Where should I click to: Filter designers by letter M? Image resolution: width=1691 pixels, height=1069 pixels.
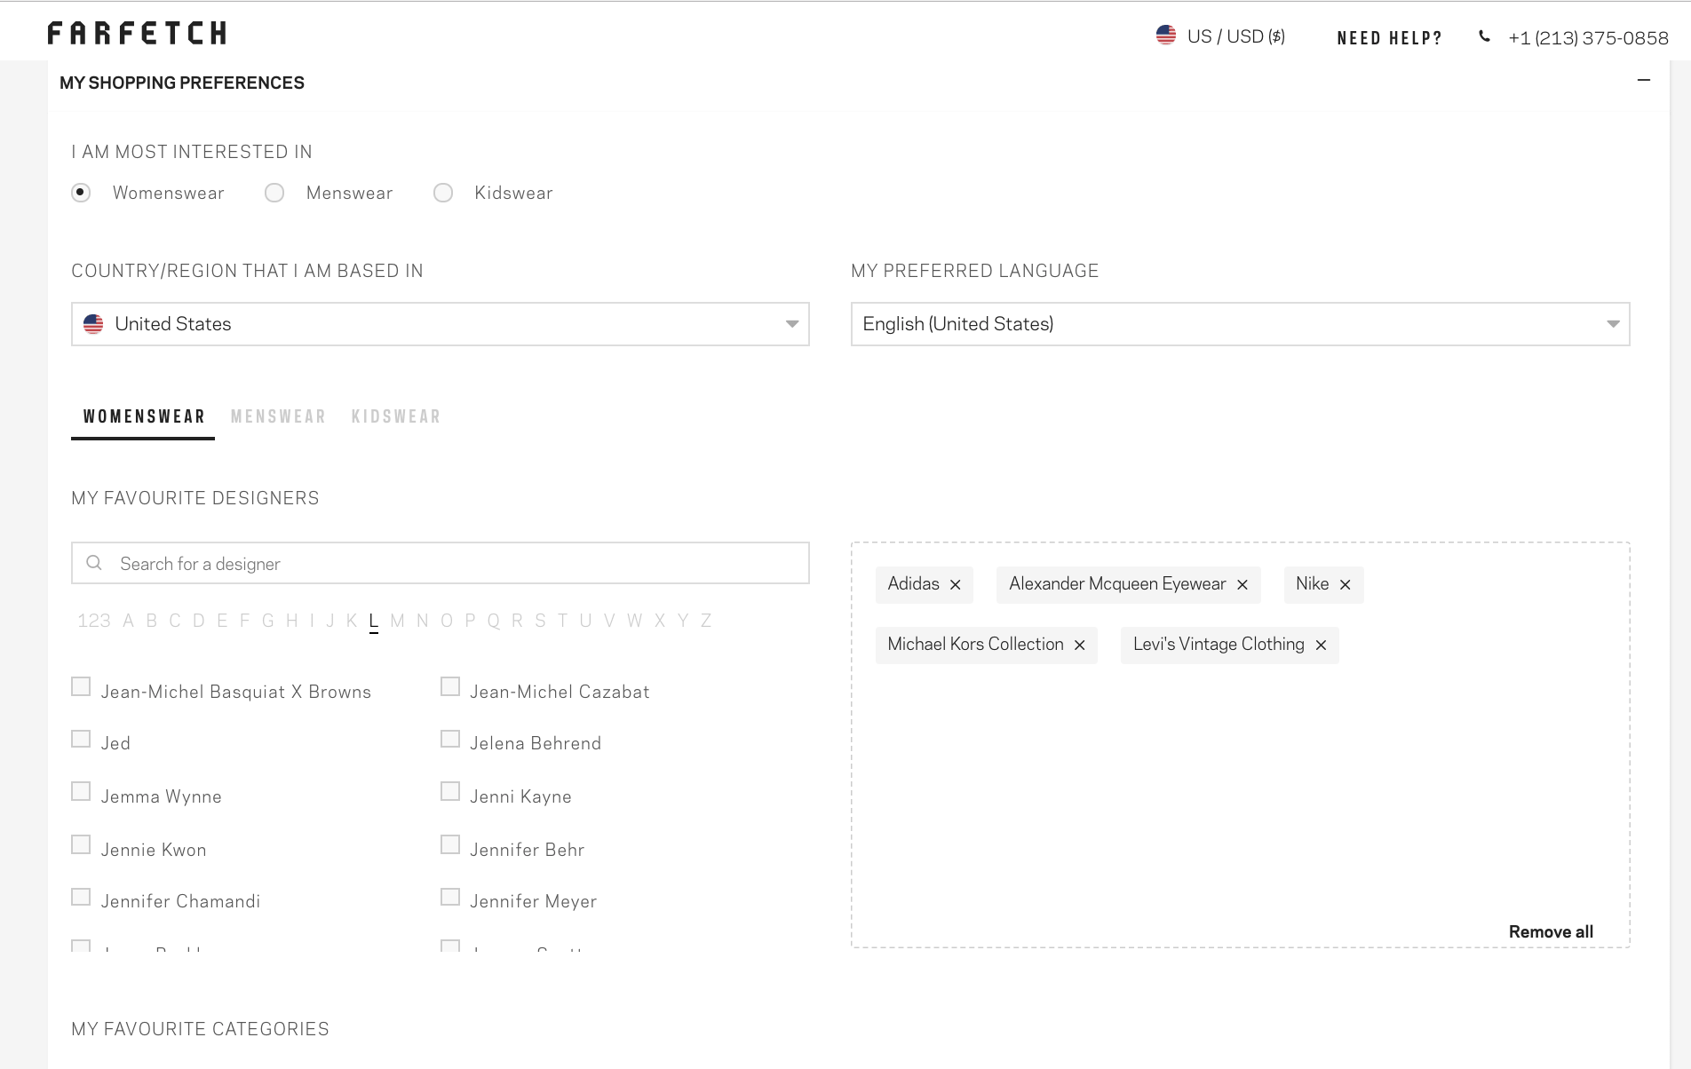tap(397, 621)
